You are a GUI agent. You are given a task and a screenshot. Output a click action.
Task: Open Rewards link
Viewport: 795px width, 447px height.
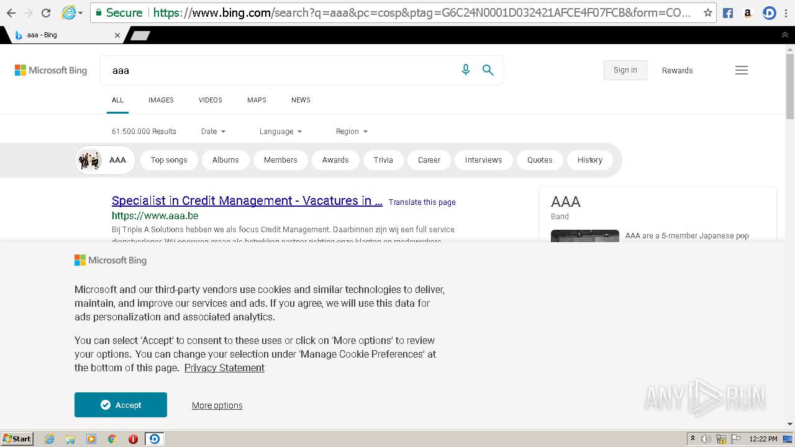[677, 70]
